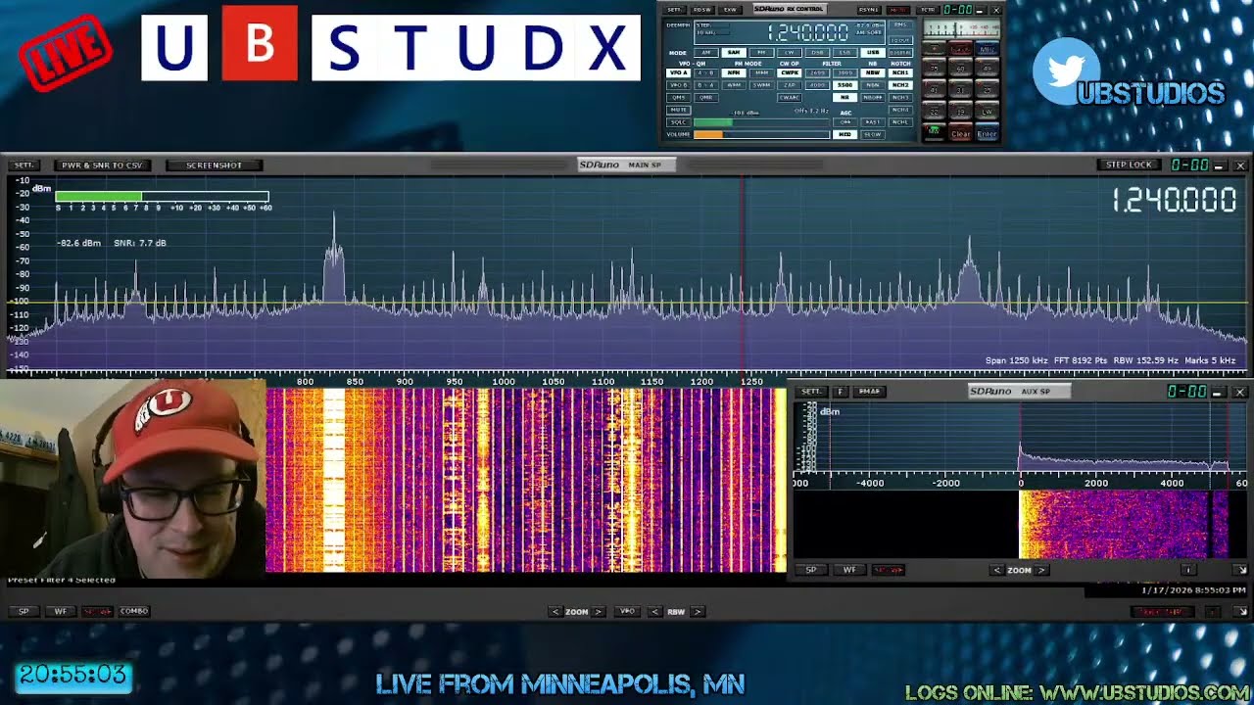Select DSB demodulation mode
The width and height of the screenshot is (1254, 705).
pyautogui.click(x=817, y=52)
